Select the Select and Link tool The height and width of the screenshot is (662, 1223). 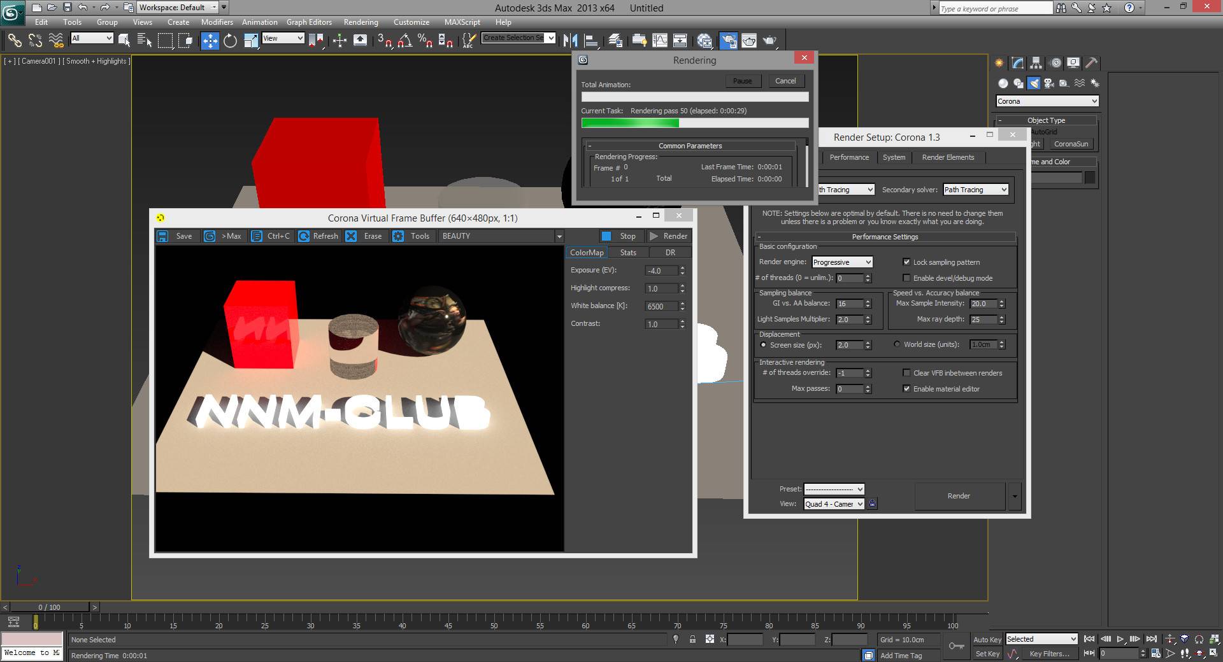[x=14, y=41]
